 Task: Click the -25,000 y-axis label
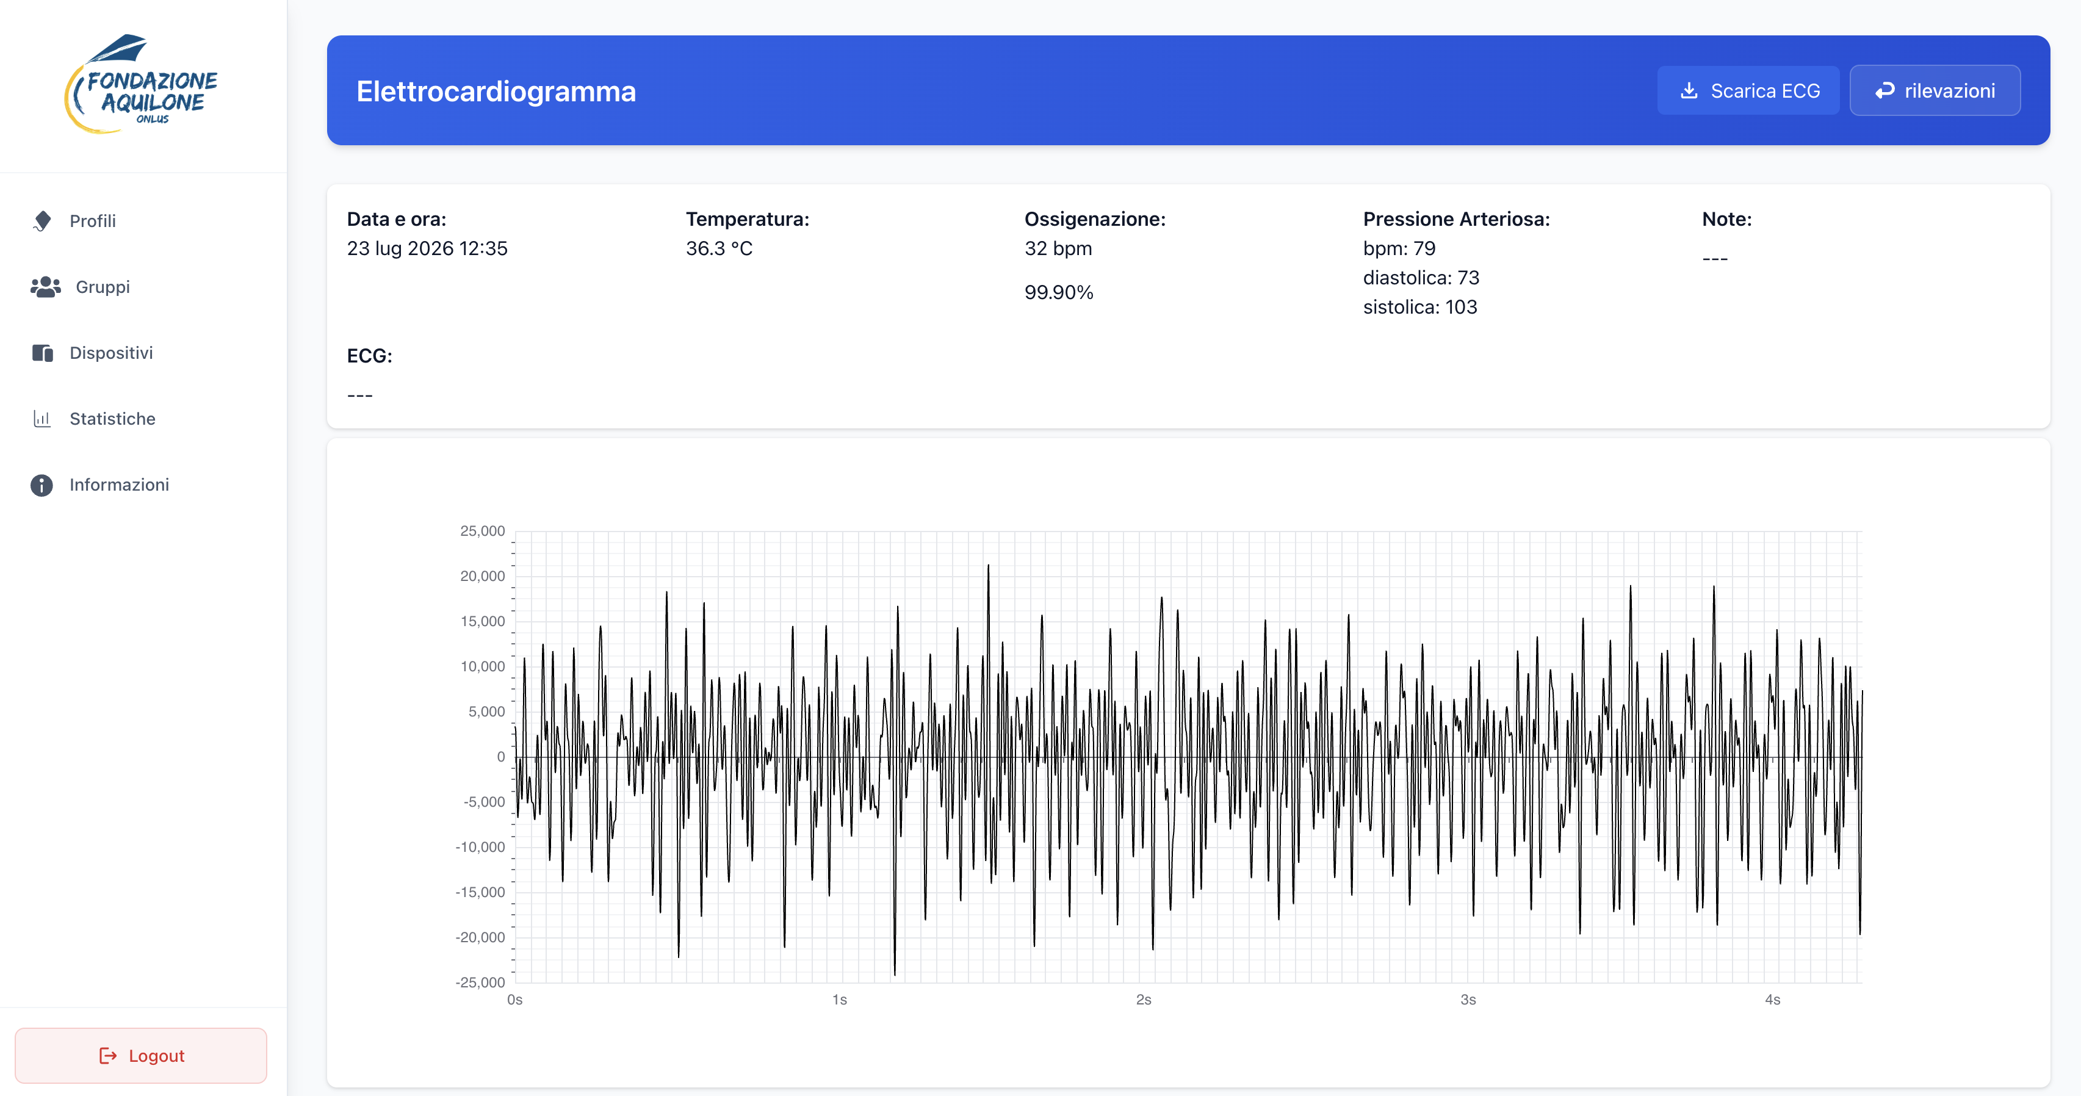(480, 983)
